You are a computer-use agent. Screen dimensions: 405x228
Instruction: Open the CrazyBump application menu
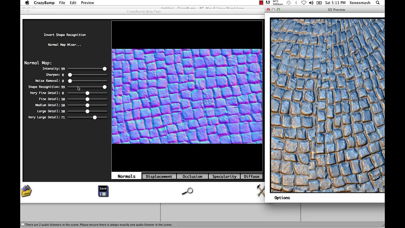coord(44,3)
